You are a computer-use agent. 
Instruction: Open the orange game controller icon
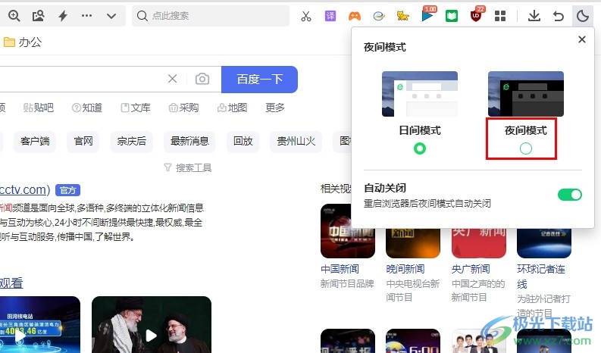pos(354,16)
